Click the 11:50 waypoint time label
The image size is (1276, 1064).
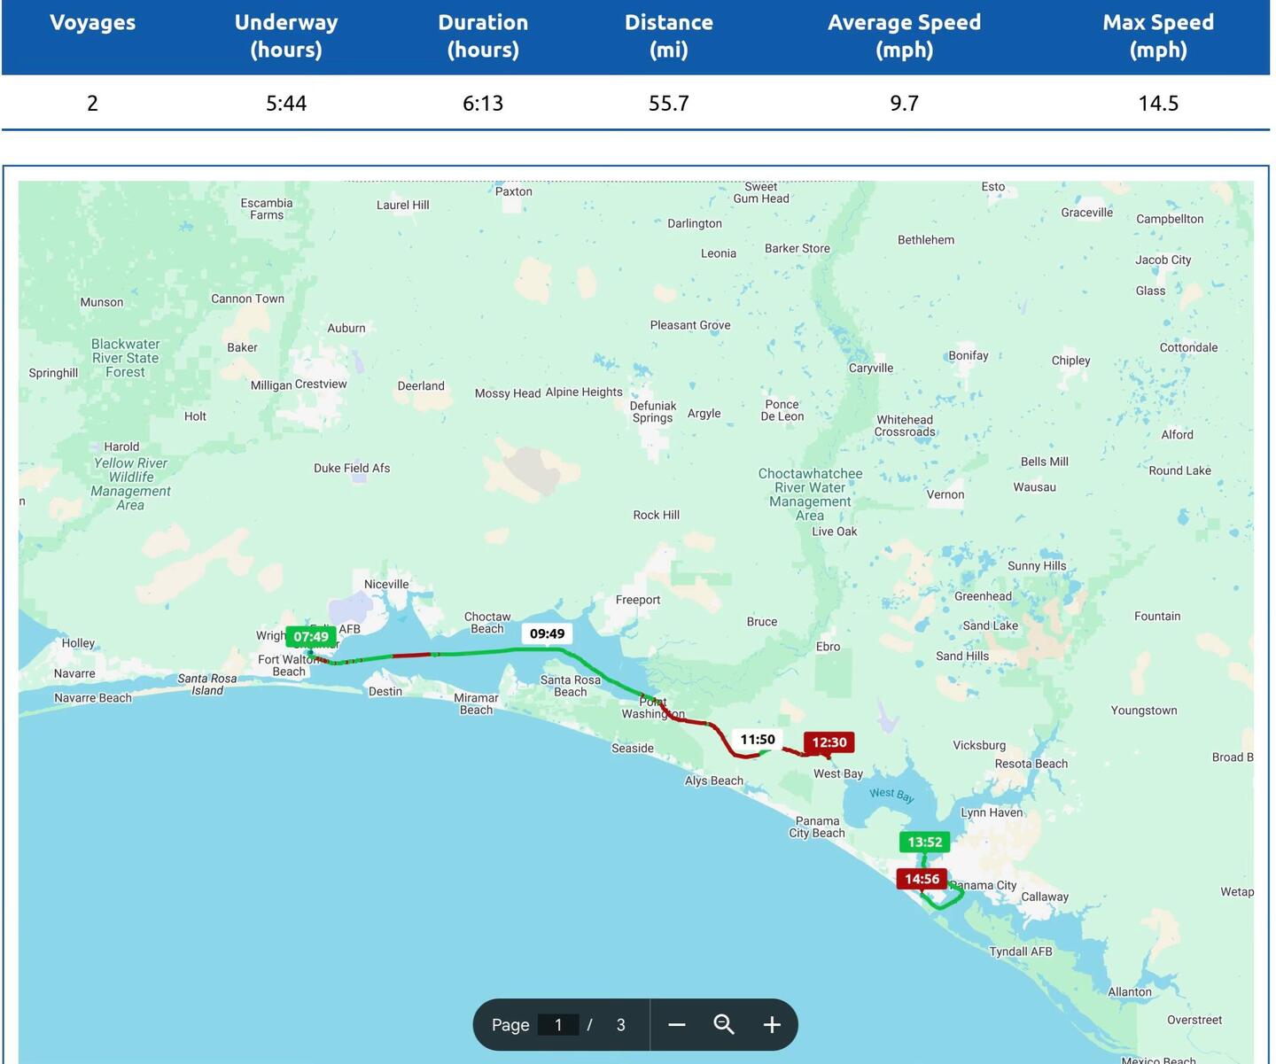tap(758, 739)
